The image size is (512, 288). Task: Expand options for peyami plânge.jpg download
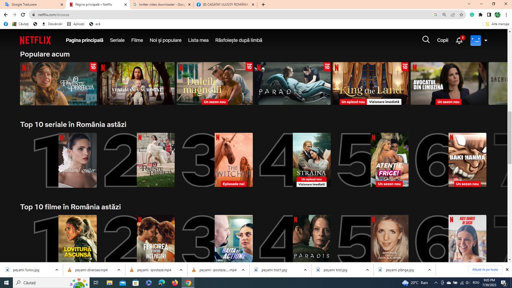[429, 270]
